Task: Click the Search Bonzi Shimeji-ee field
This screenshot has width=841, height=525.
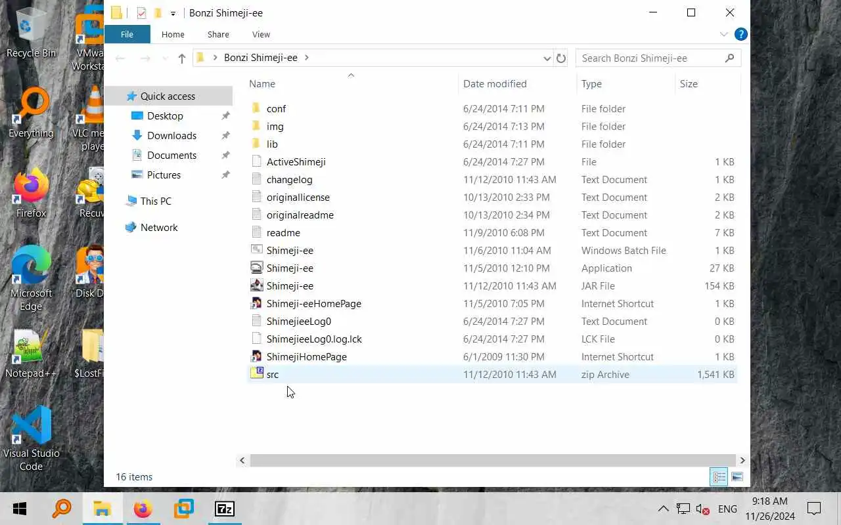Action: [658, 58]
